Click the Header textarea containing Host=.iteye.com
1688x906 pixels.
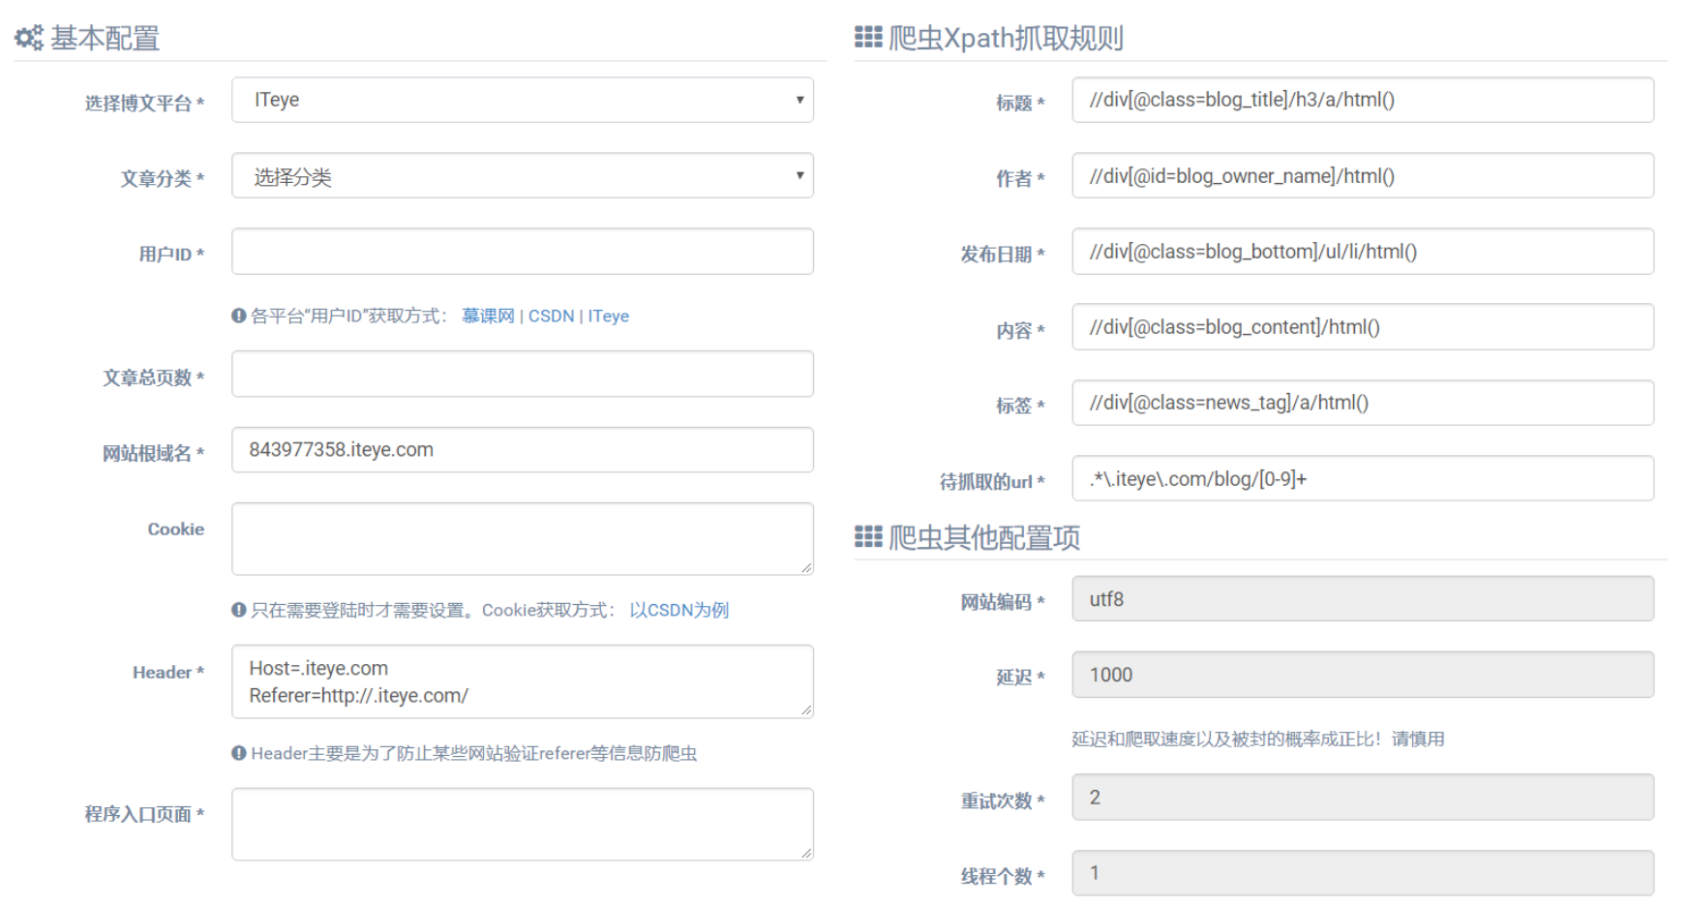coord(522,681)
